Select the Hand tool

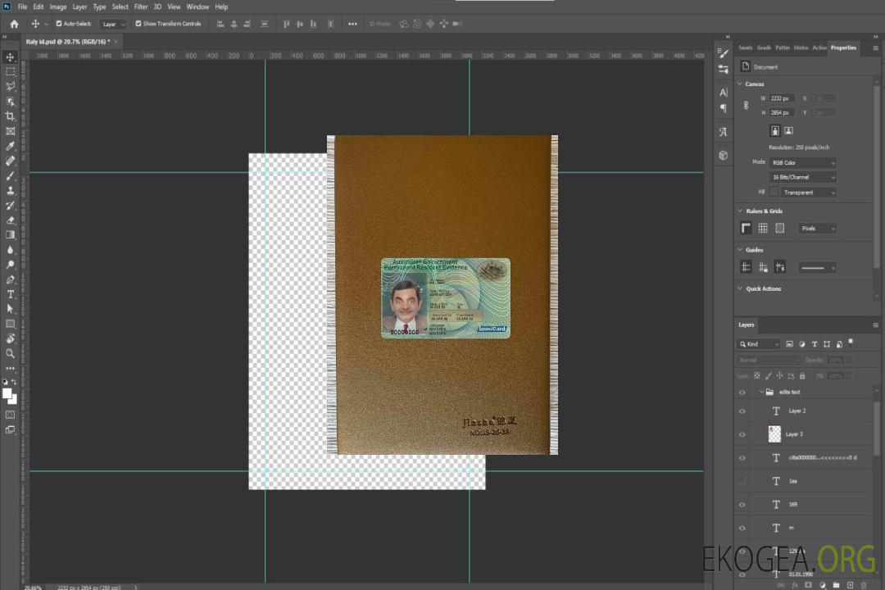(10, 338)
